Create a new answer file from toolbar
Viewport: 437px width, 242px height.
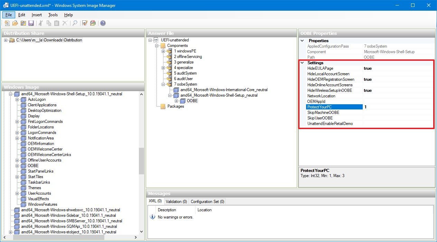7,23
